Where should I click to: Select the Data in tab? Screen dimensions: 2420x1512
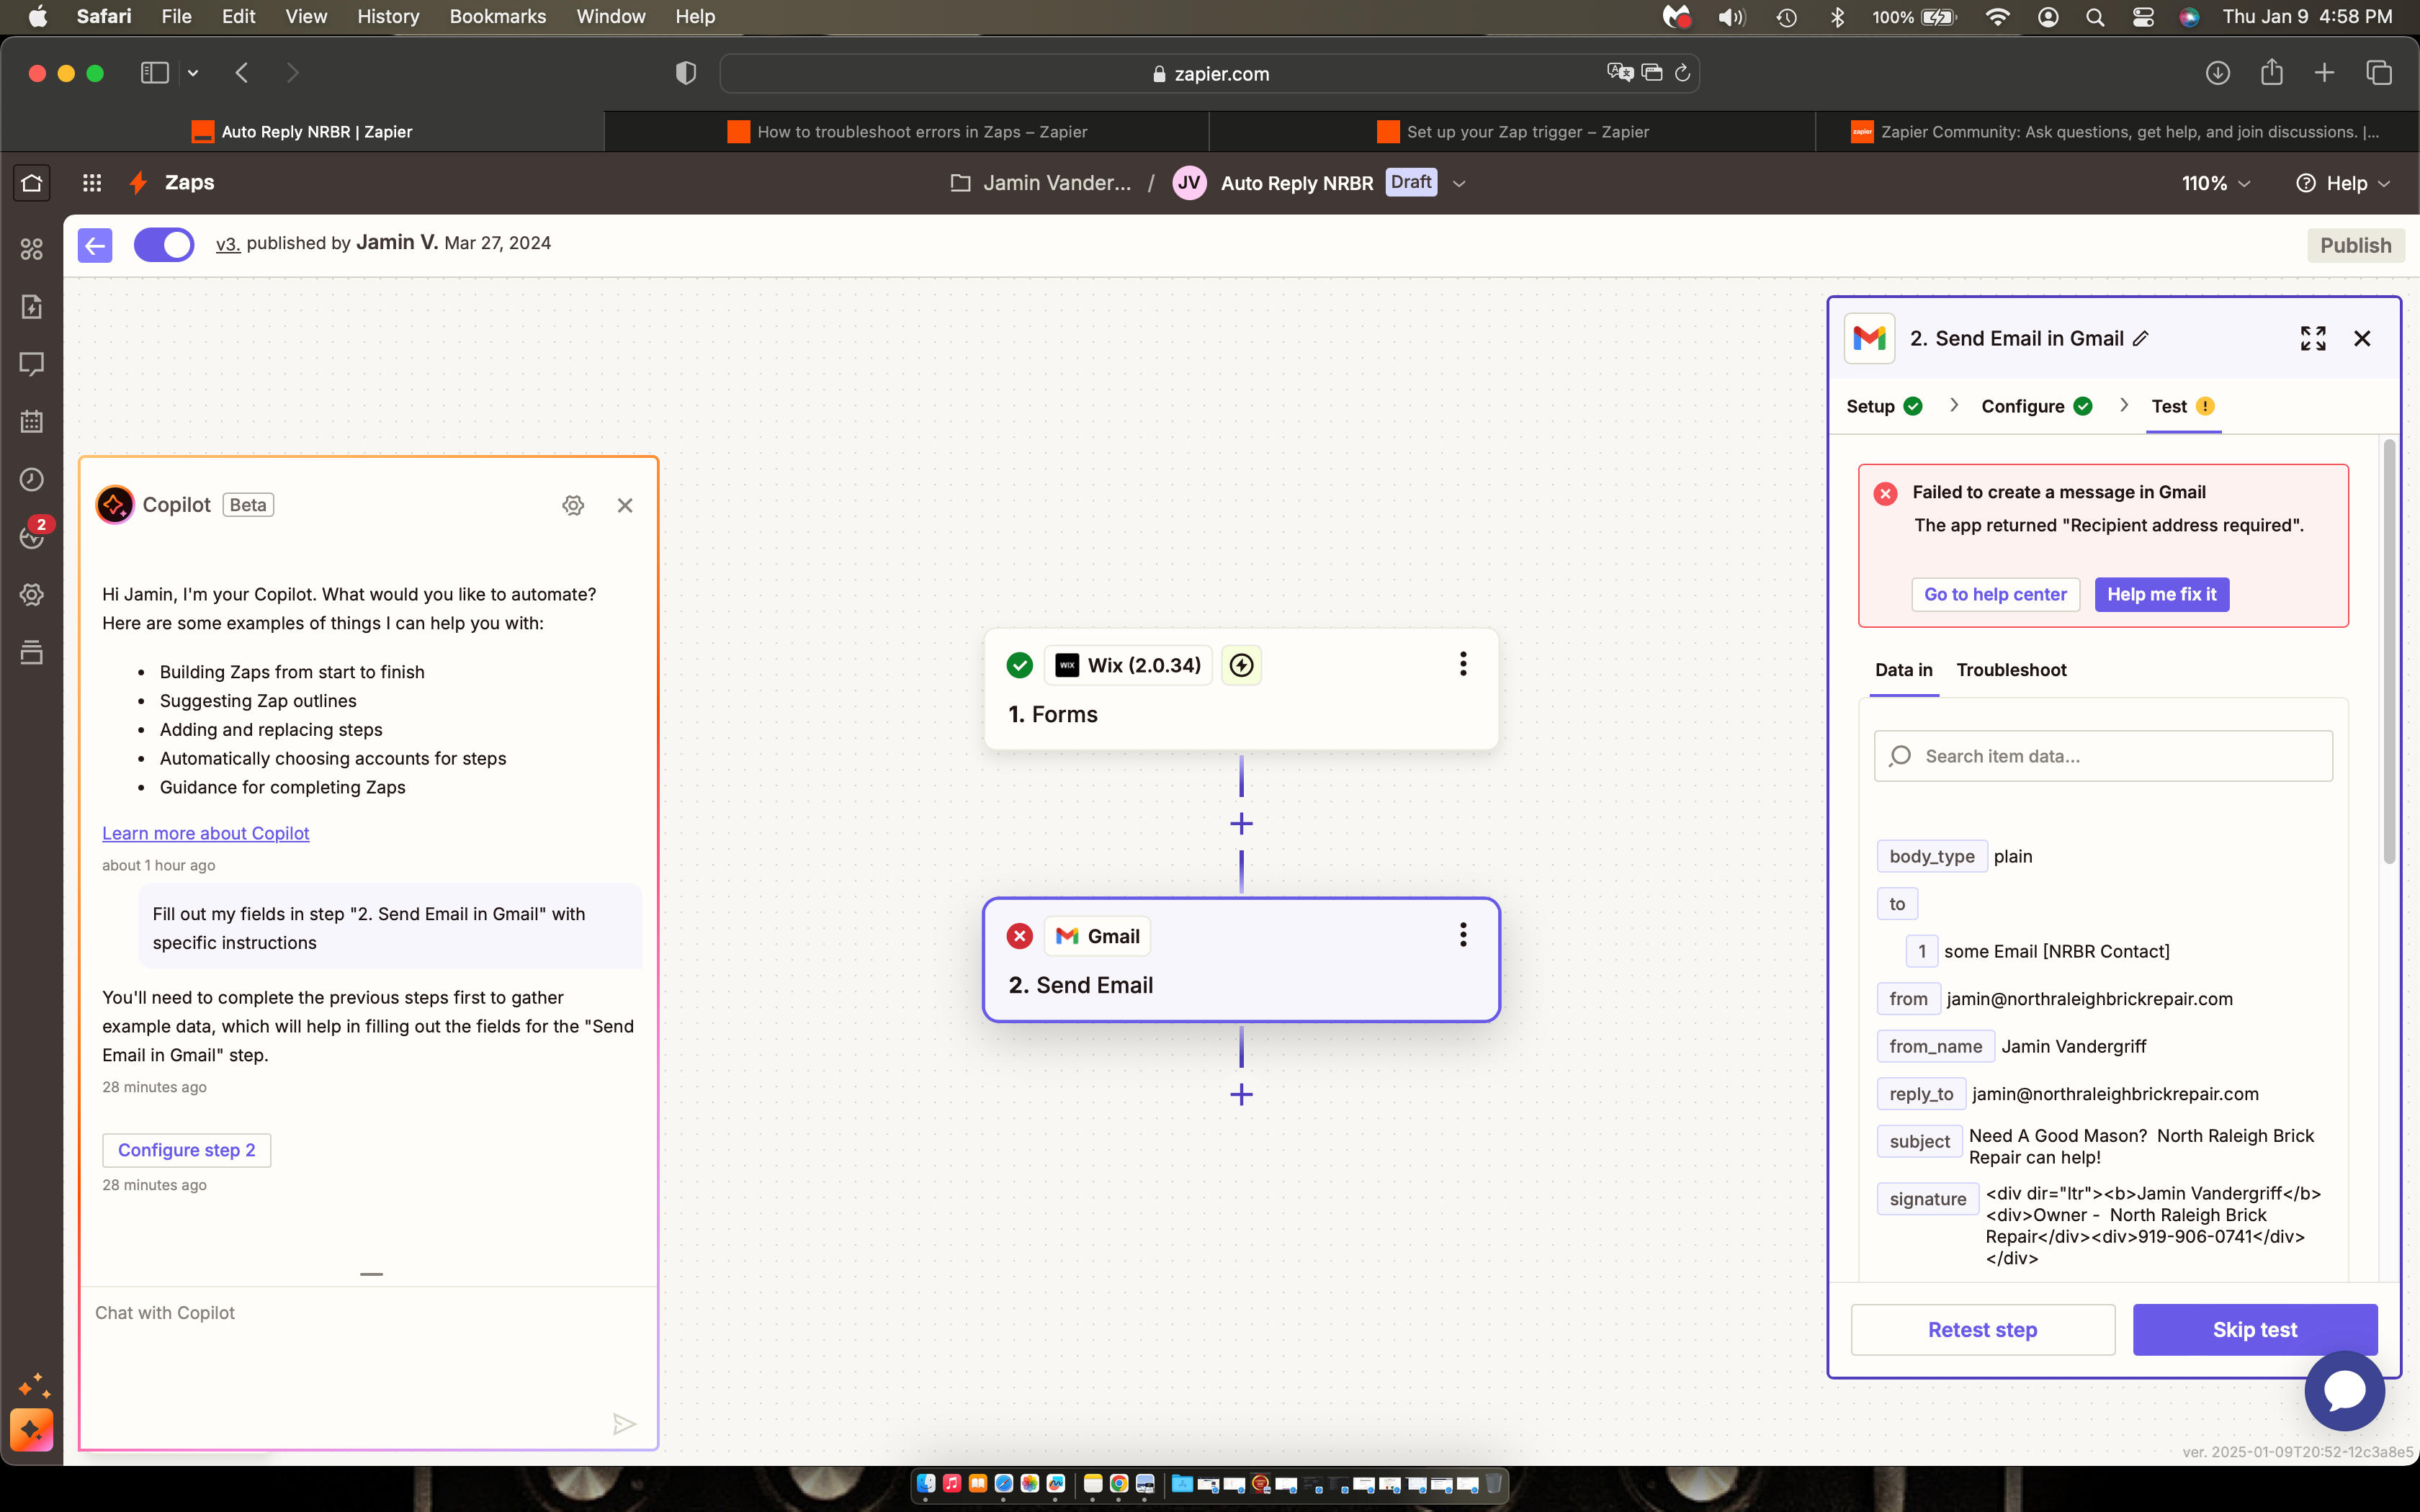[1903, 670]
